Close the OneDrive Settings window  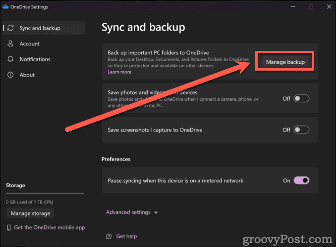click(x=329, y=6)
